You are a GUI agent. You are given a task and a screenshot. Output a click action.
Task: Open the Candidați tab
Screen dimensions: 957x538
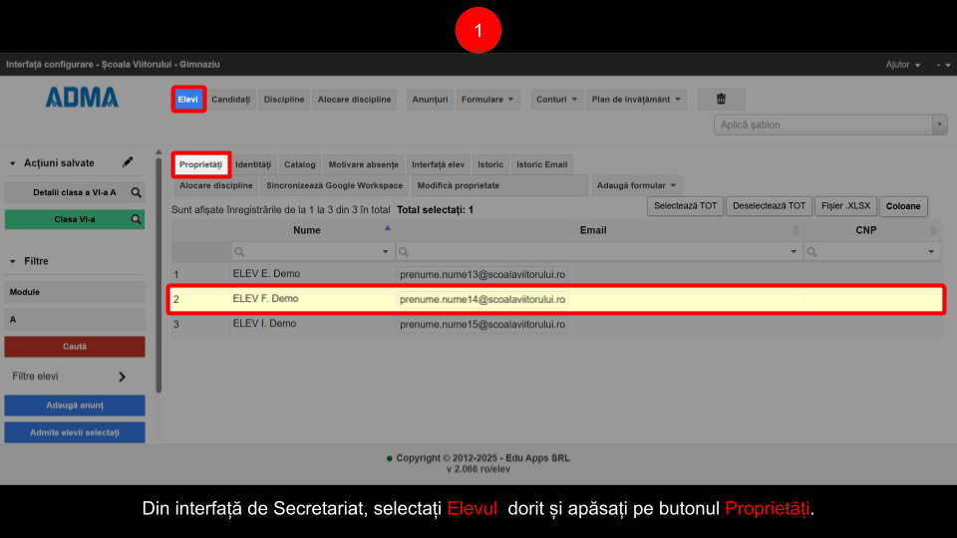click(230, 99)
